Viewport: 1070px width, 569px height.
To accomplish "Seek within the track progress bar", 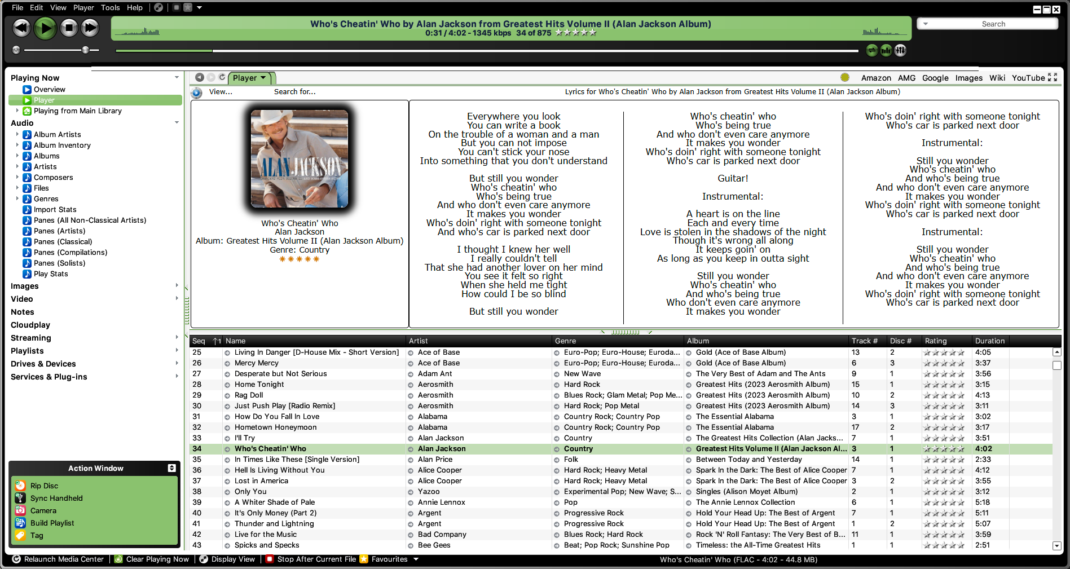I will pos(487,51).
